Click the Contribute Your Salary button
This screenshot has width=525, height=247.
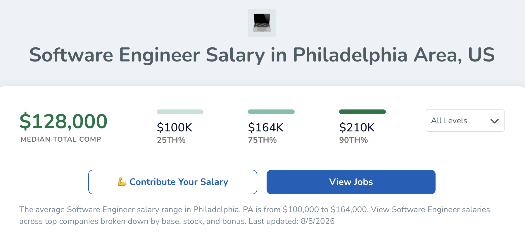(172, 182)
